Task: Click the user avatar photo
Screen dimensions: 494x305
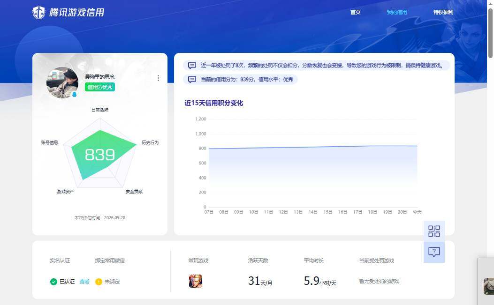Action: click(62, 82)
